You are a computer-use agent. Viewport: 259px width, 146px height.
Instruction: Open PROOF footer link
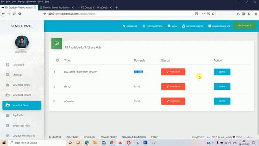(x=155, y=137)
